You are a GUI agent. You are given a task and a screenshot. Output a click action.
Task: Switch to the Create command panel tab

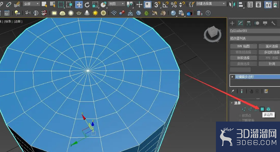(x=232, y=23)
